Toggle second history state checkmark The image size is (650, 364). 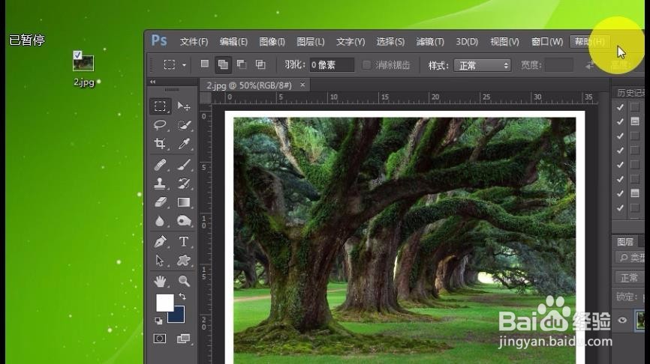click(620, 121)
